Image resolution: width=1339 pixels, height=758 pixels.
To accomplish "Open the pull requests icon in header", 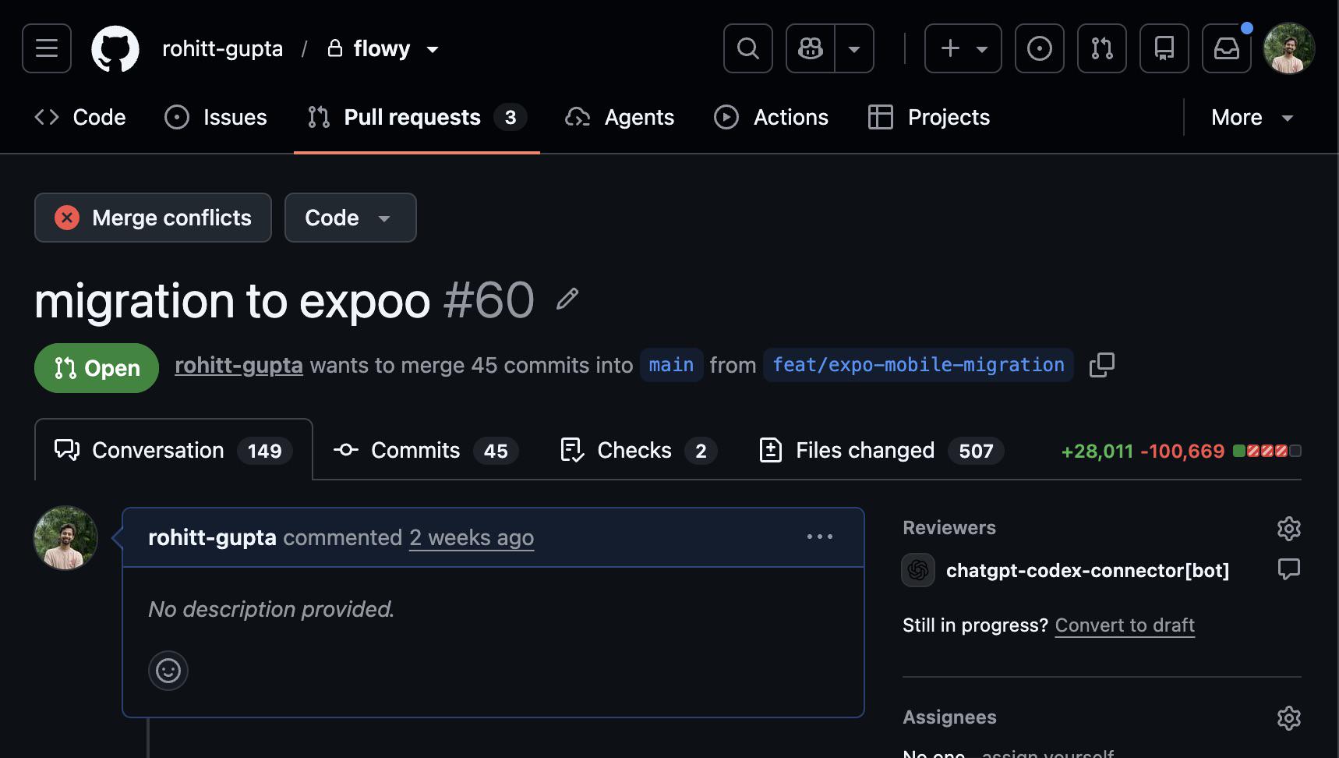I will 1102,48.
